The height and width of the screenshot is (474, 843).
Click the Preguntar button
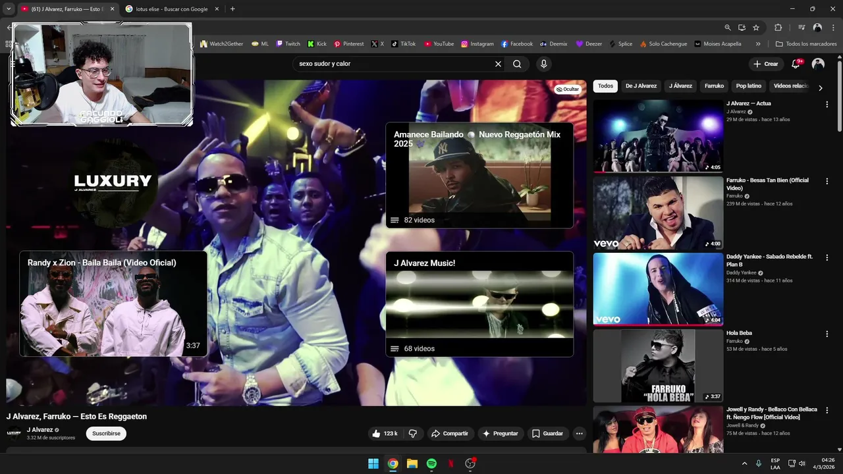(500, 433)
